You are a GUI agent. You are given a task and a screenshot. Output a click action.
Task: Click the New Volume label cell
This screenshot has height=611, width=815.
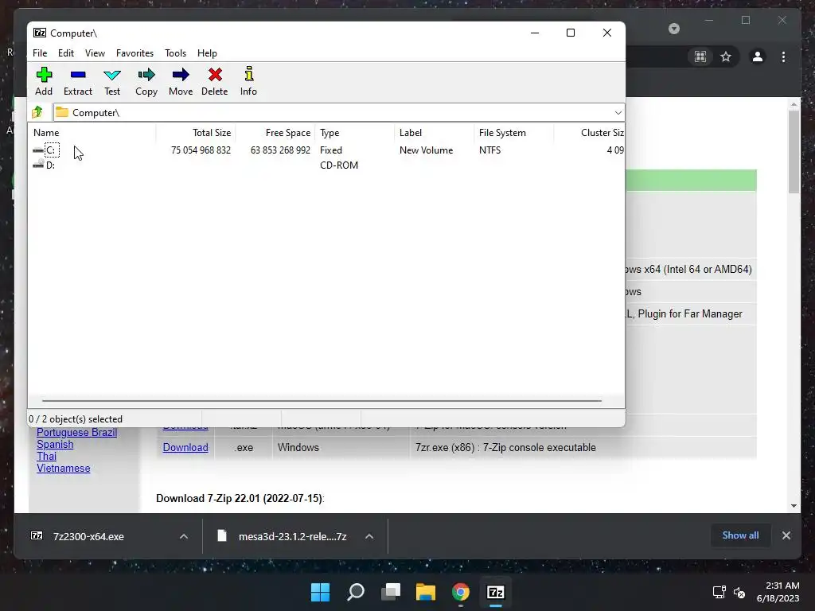tap(427, 150)
